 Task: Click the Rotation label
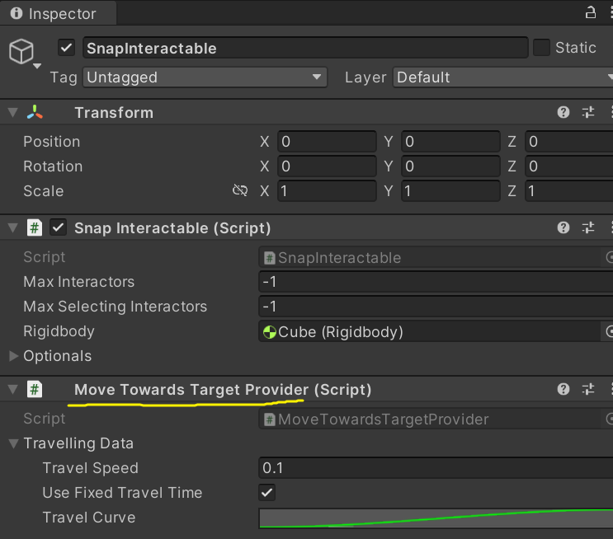pos(53,166)
